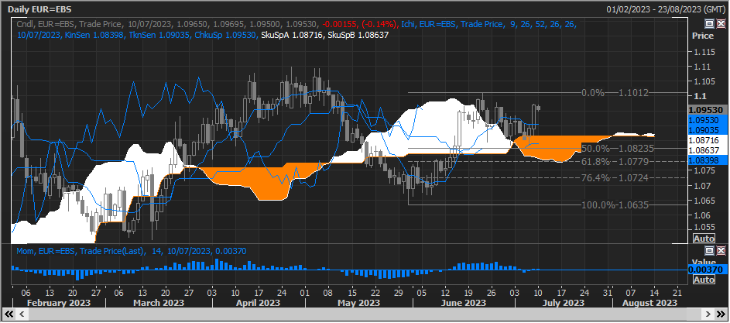The height and width of the screenshot is (323, 730).
Task: Click the SkuSpB 1.08637 legend value
Action: [x=358, y=35]
